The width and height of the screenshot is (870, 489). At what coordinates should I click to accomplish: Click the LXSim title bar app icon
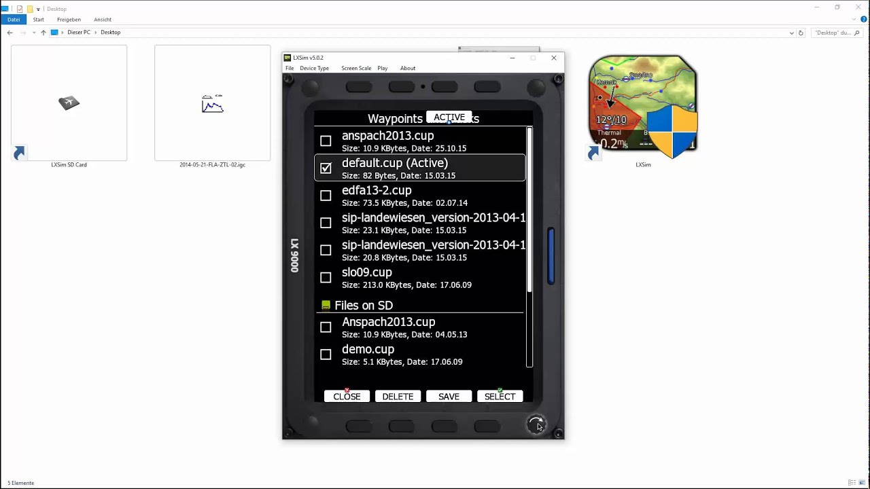tap(288, 58)
